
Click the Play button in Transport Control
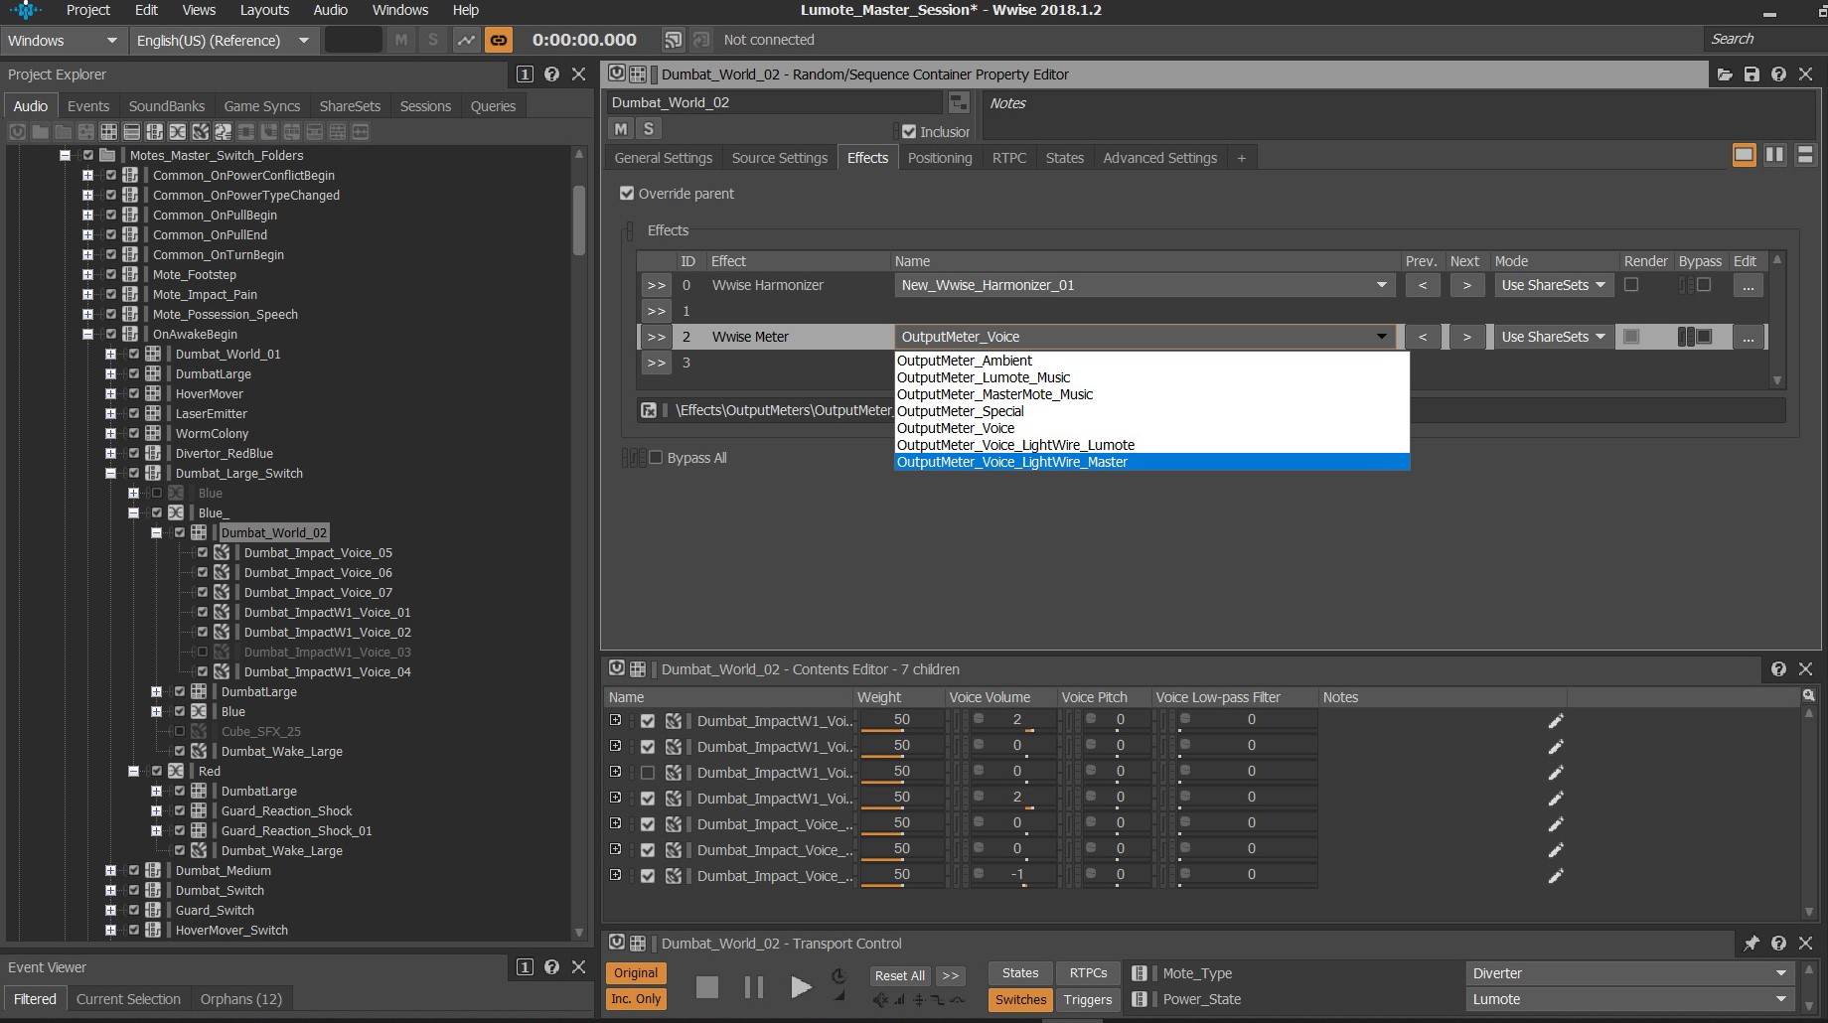801,986
